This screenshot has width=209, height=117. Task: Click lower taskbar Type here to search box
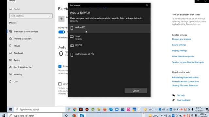35,116
